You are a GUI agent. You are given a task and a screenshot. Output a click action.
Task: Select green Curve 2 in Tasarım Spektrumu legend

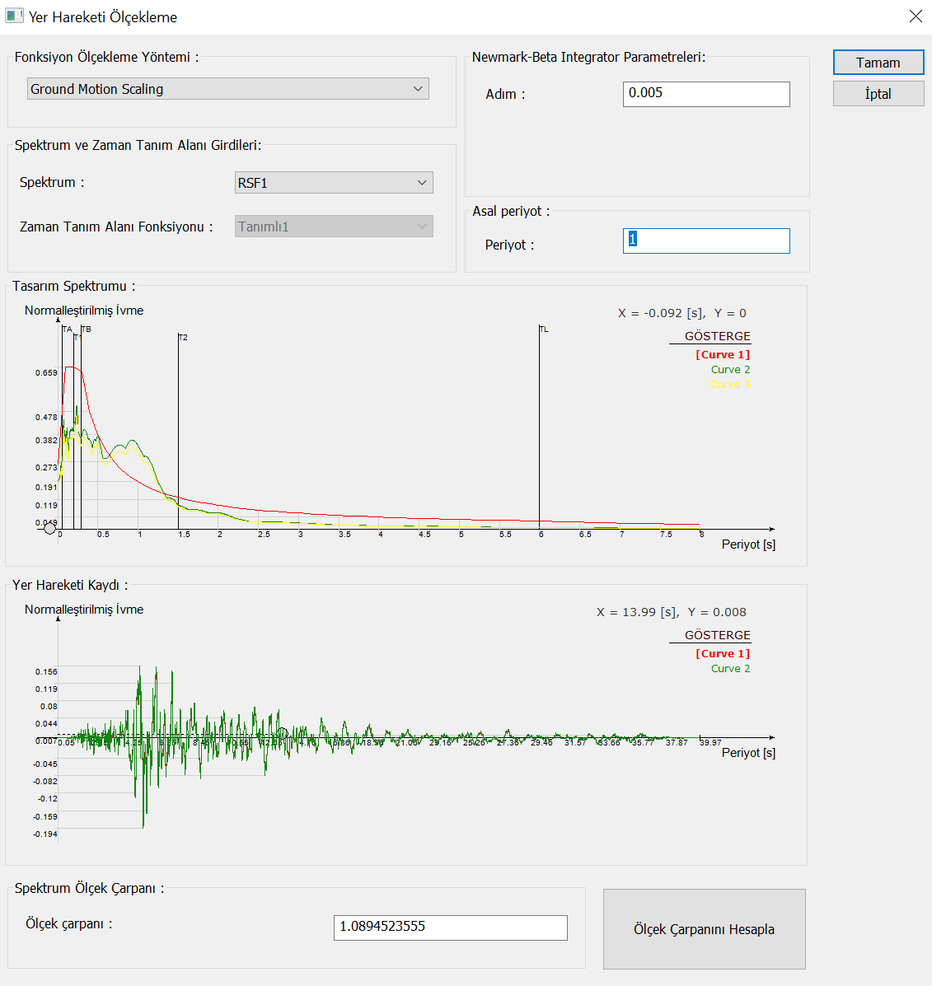(x=730, y=370)
